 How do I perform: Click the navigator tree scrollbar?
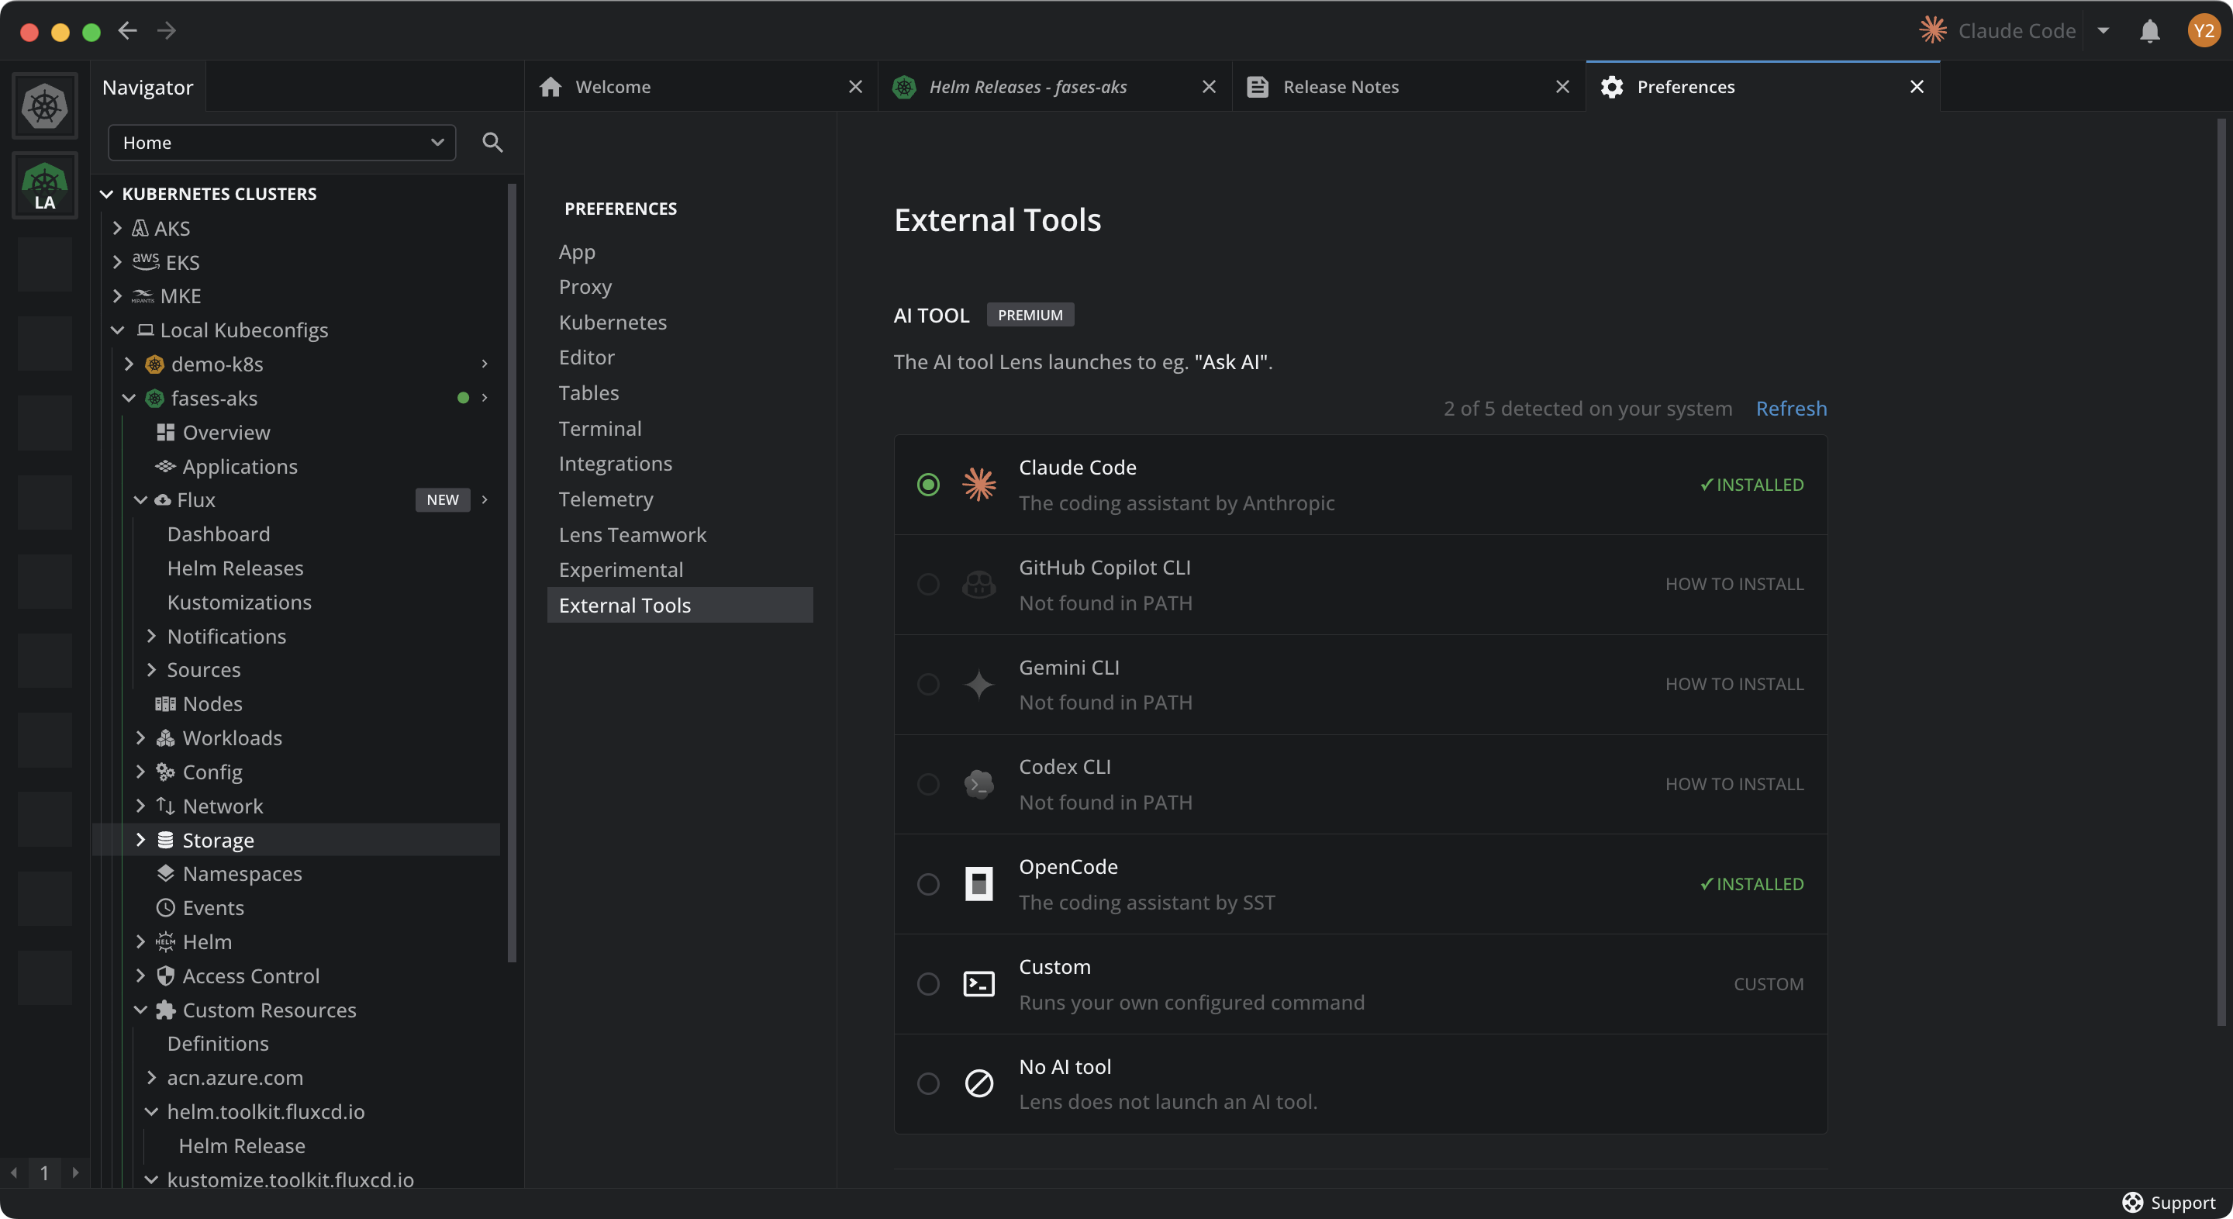click(512, 572)
